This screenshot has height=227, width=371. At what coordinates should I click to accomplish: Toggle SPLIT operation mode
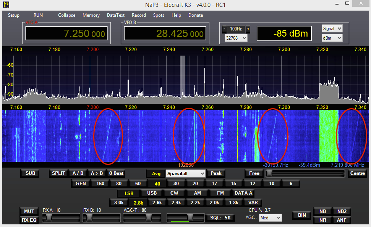pyautogui.click(x=58, y=173)
